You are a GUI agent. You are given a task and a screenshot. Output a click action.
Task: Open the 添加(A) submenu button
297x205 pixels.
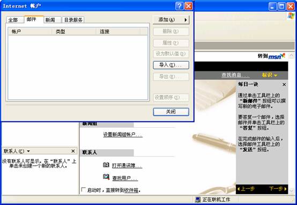pyautogui.click(x=171, y=20)
